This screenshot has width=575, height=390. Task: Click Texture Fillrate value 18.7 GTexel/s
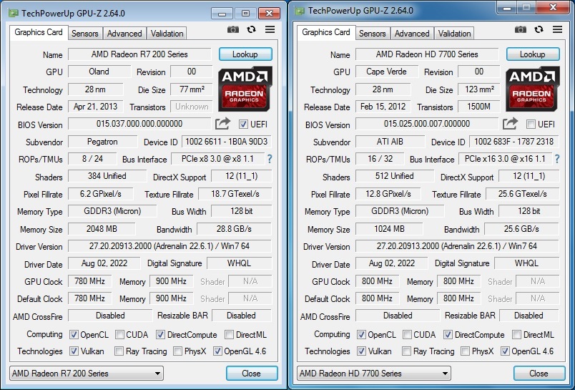pyautogui.click(x=235, y=194)
